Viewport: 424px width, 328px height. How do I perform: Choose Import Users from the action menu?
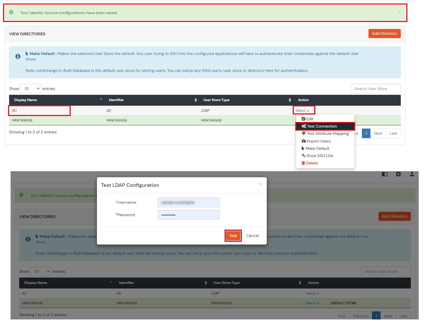316,141
